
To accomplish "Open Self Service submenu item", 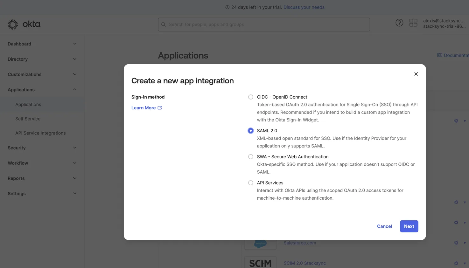I will (x=28, y=119).
